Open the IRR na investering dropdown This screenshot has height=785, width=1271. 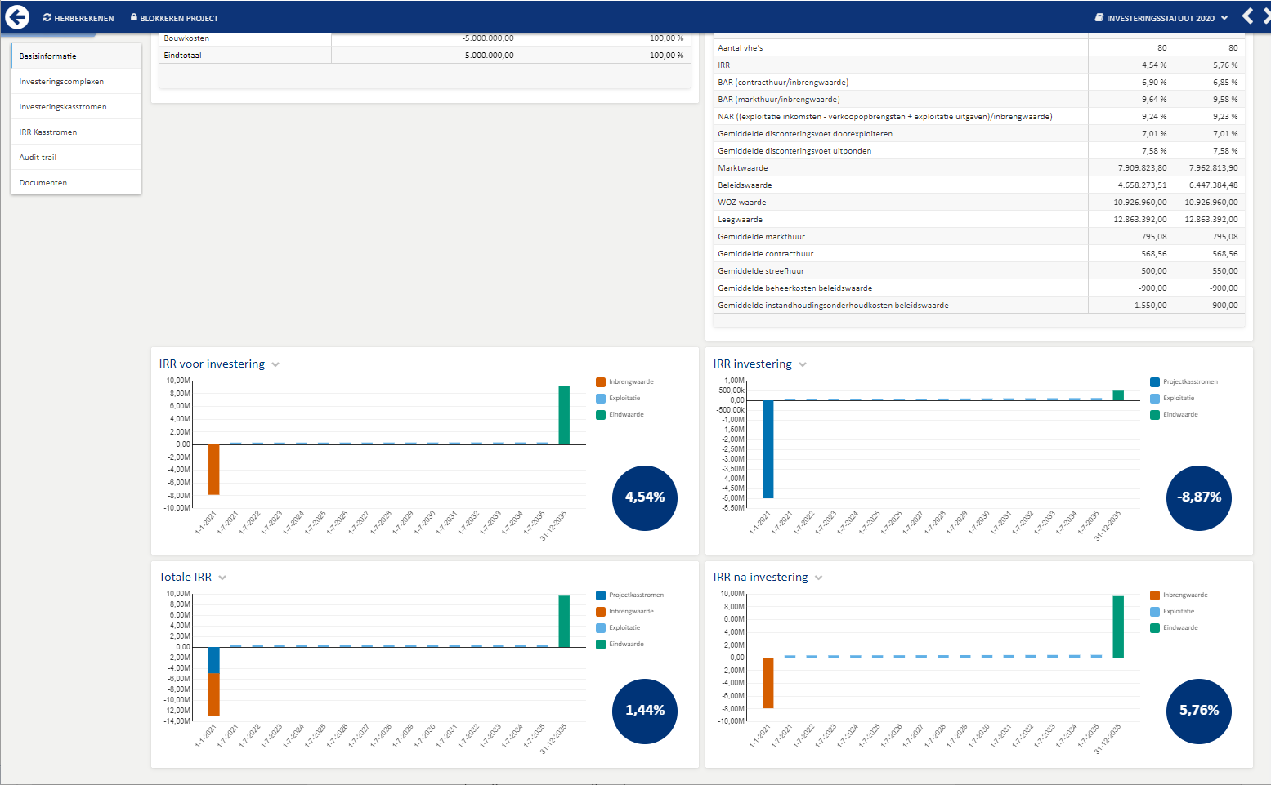tap(819, 578)
